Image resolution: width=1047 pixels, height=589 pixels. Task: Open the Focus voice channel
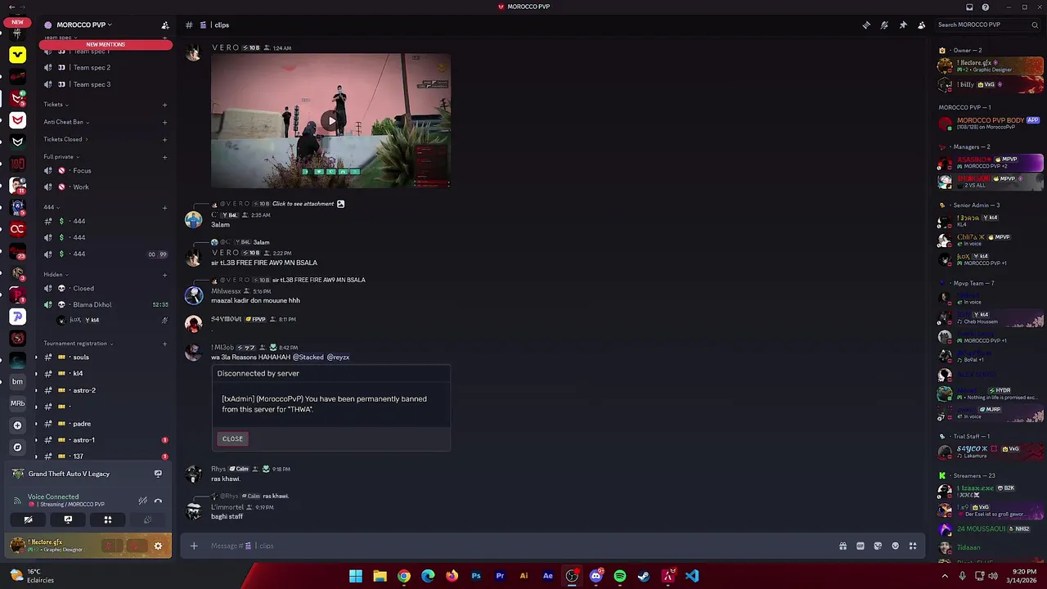(106, 170)
